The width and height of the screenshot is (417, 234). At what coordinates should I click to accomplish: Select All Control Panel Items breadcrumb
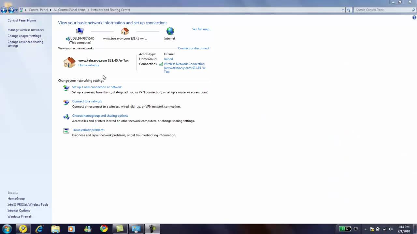(69, 10)
